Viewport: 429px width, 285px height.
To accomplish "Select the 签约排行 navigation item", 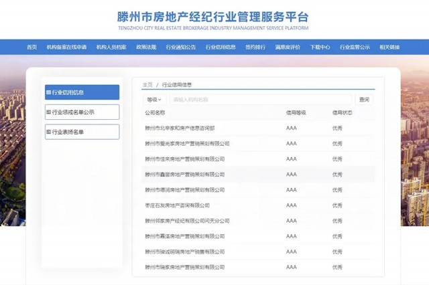I will pos(255,47).
